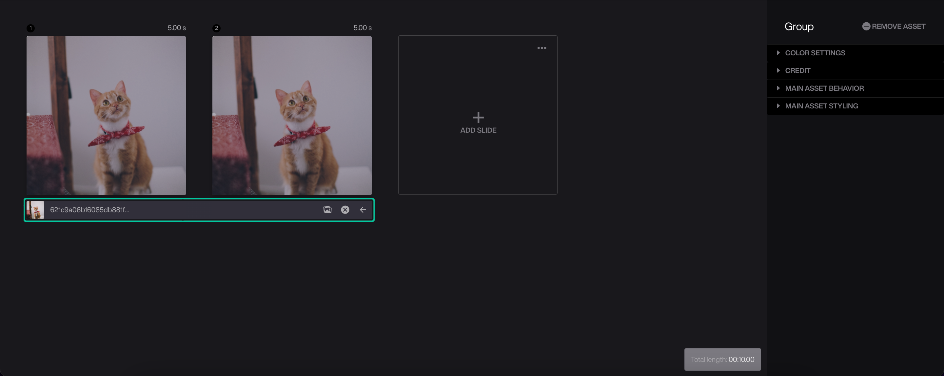944x376 pixels.
Task: Click the 5.00 s duration of slide 2
Action: [362, 28]
